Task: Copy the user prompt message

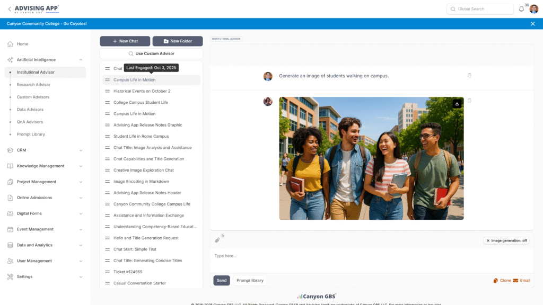Action: 469,76
